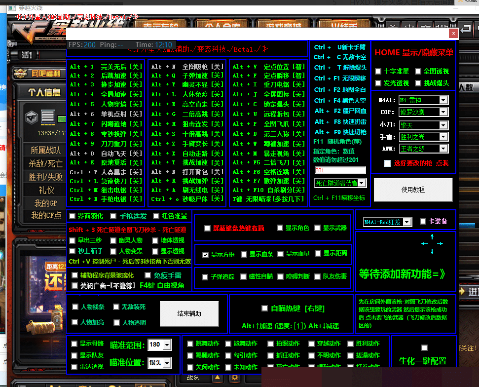
Task: Open the M4A1 skin dropdown showing M4-雷神
Action: click(x=424, y=100)
